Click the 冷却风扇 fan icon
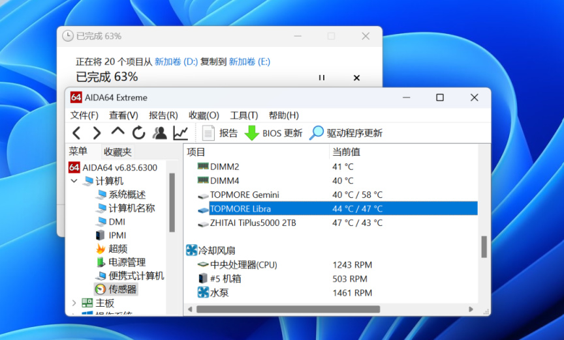 (x=191, y=250)
